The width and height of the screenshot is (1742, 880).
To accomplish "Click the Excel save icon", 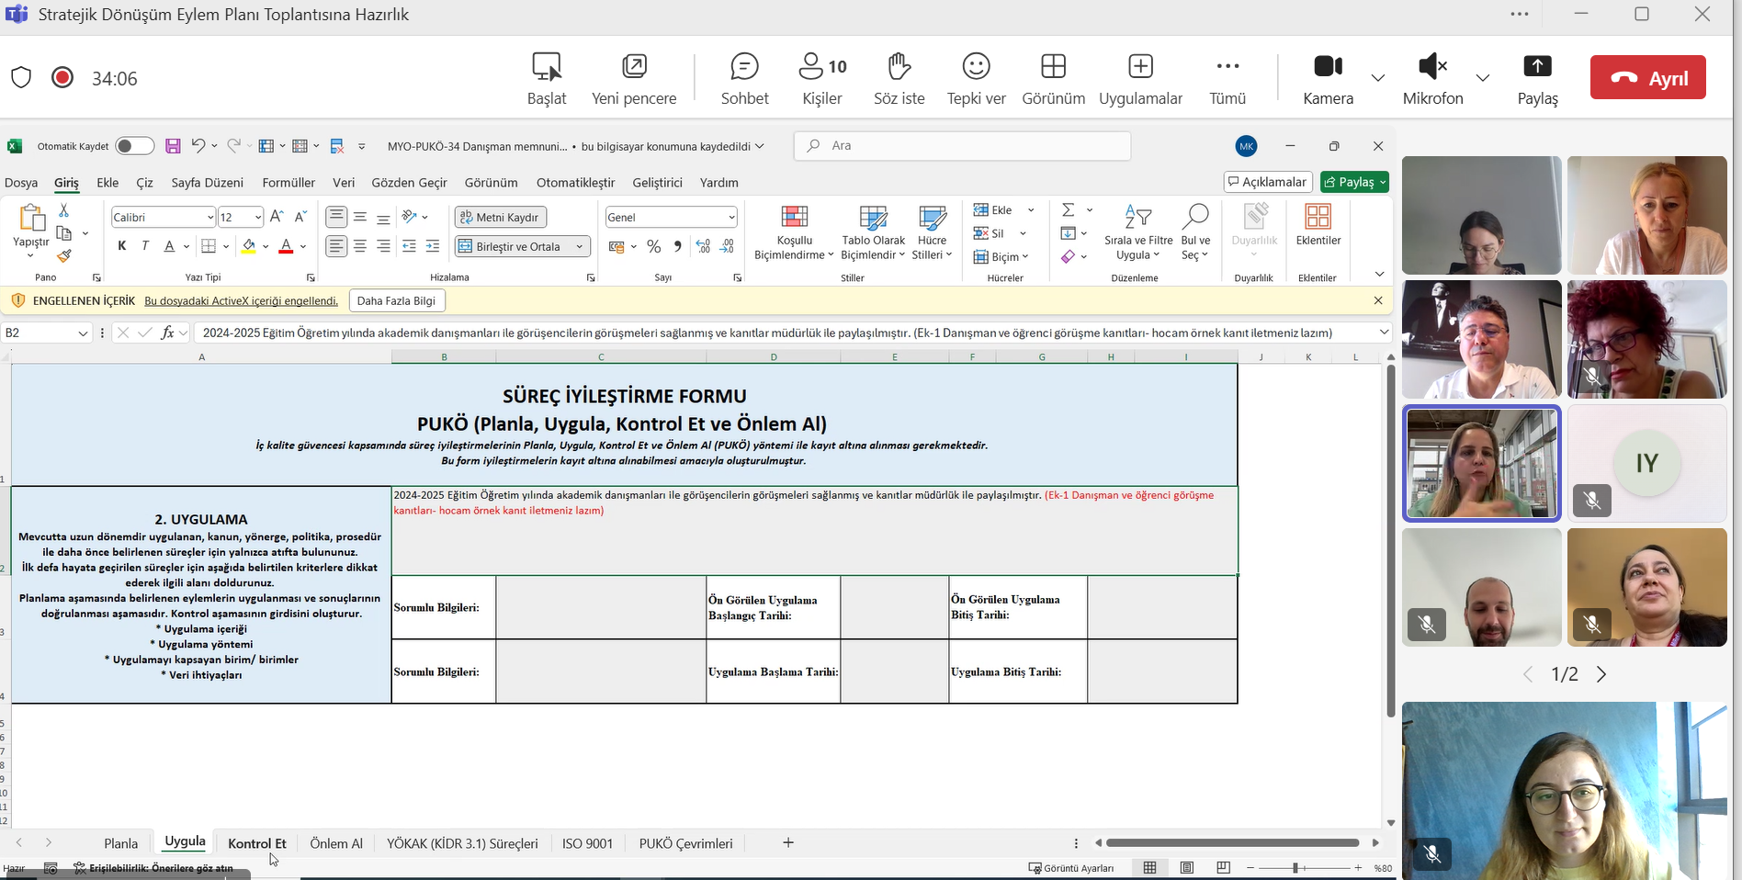I will [173, 146].
